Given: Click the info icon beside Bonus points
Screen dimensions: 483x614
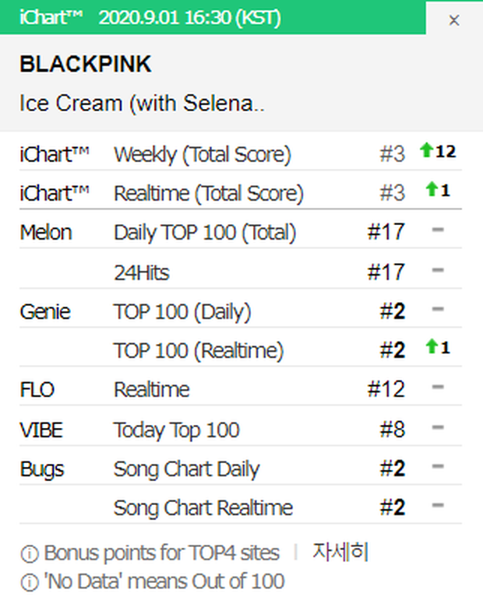Looking at the screenshot, I should pyautogui.click(x=30, y=554).
